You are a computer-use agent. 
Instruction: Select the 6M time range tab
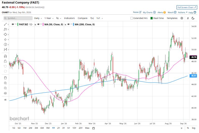pos(42,128)
